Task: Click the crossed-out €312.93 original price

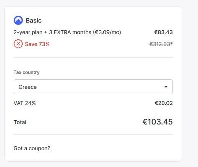Action: (x=160, y=44)
